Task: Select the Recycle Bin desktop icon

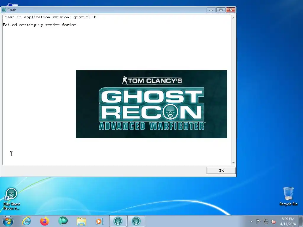Action: tap(288, 196)
